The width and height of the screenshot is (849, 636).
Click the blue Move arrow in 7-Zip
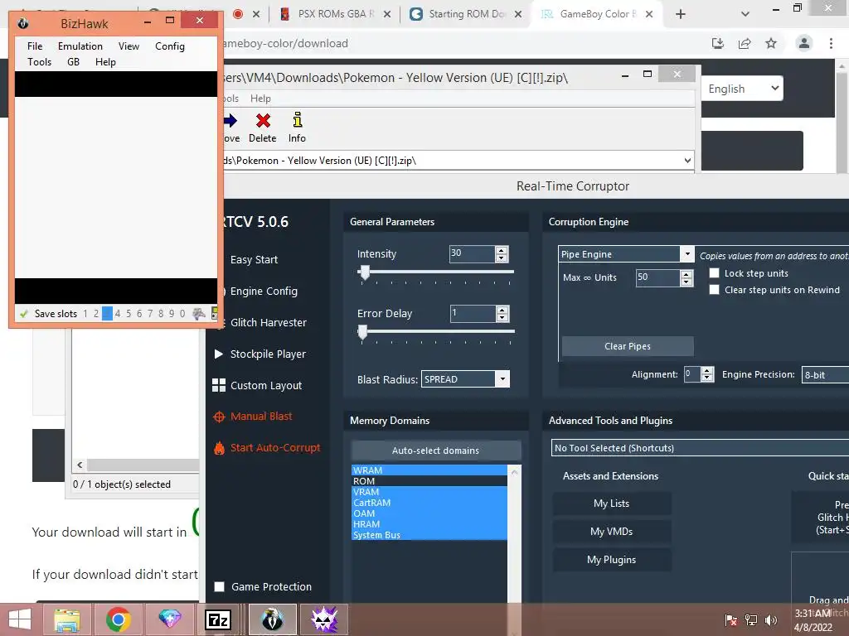tap(230, 120)
